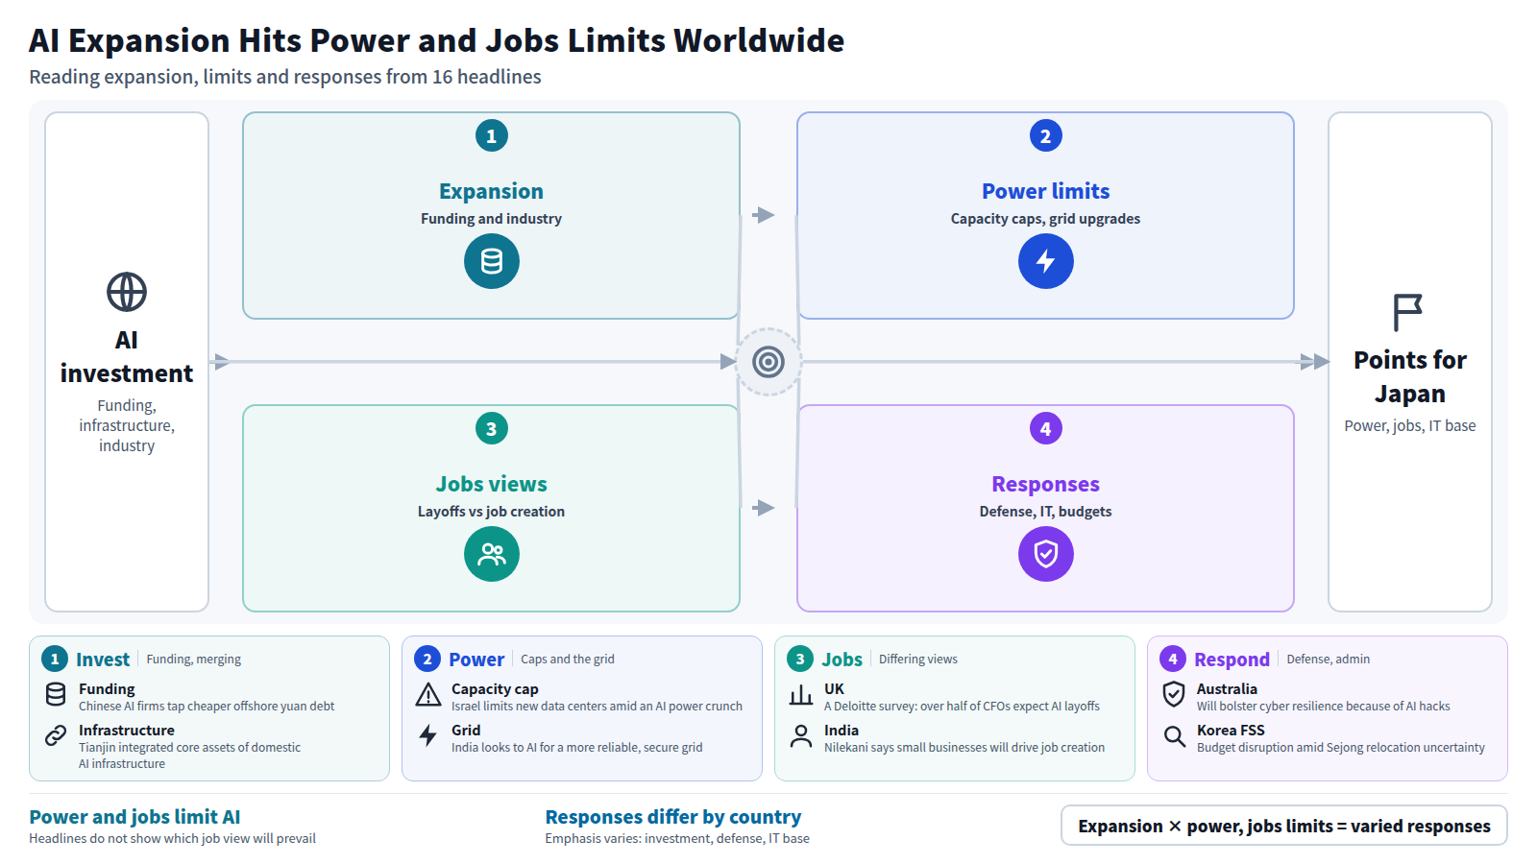Click the Respond panel title
The width and height of the screenshot is (1537, 864).
click(x=1232, y=660)
